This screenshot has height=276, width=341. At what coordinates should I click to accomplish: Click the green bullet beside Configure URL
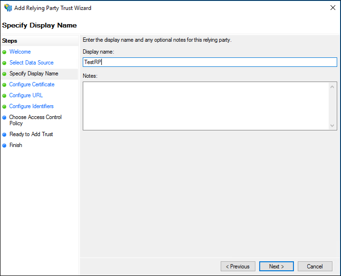tap(4, 96)
